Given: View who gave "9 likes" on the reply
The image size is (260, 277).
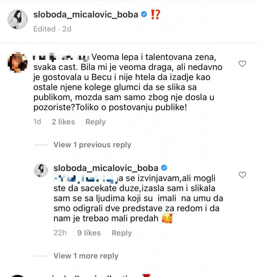Looking at the screenshot, I should point(89,233).
